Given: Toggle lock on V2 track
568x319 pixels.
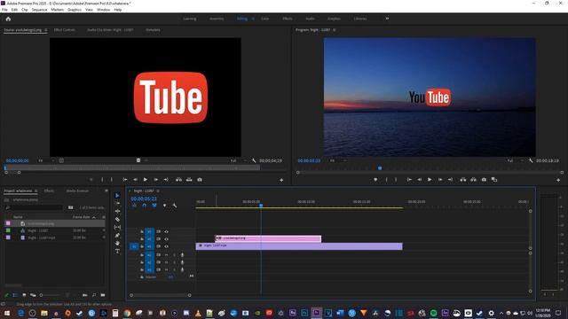Looking at the screenshot, I should coord(142,239).
